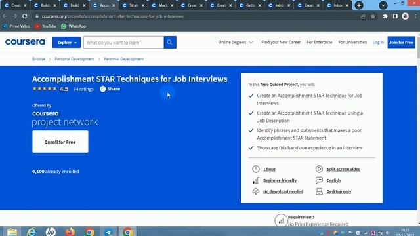This screenshot has width=420, height=236.
Task: Open the Chrome three-dot menu
Action: click(x=415, y=16)
